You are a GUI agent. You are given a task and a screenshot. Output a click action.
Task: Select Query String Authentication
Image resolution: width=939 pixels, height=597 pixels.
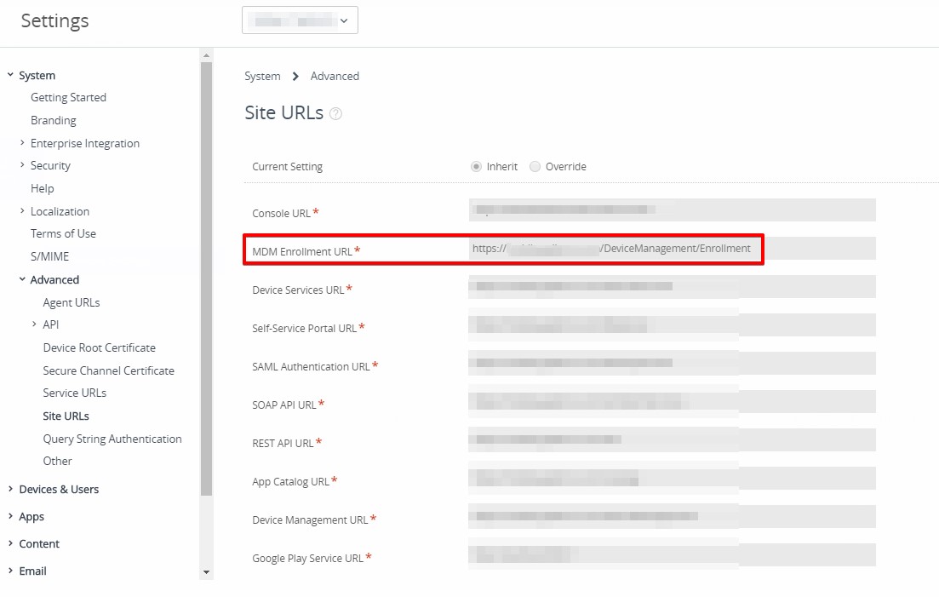click(x=112, y=439)
